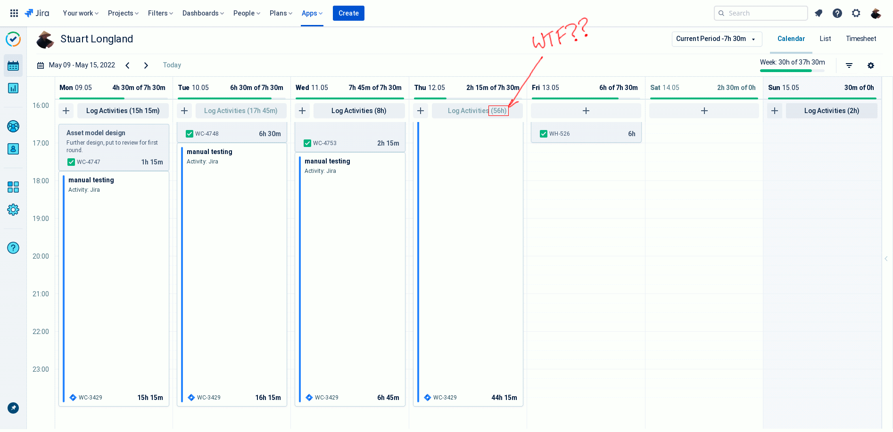Viewport: 893px width, 432px height.
Task: Open the WC-4748 6h 30m worklog
Action: pos(232,132)
